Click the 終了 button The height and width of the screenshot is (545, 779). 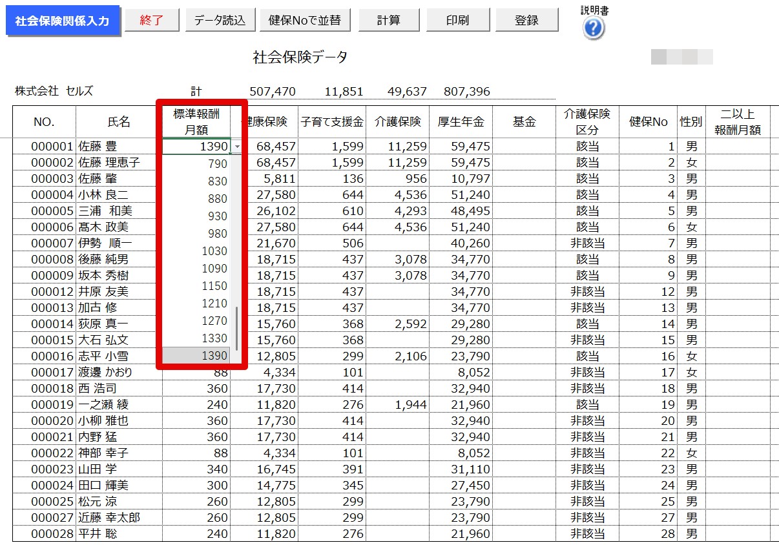[152, 20]
